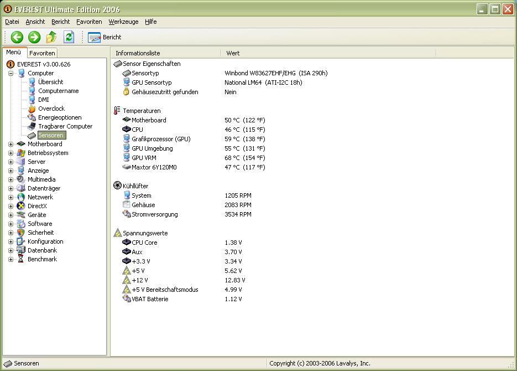Viewport: 517px width, 371px height.
Task: Expand the Benchmark tree node
Action: click(x=11, y=260)
